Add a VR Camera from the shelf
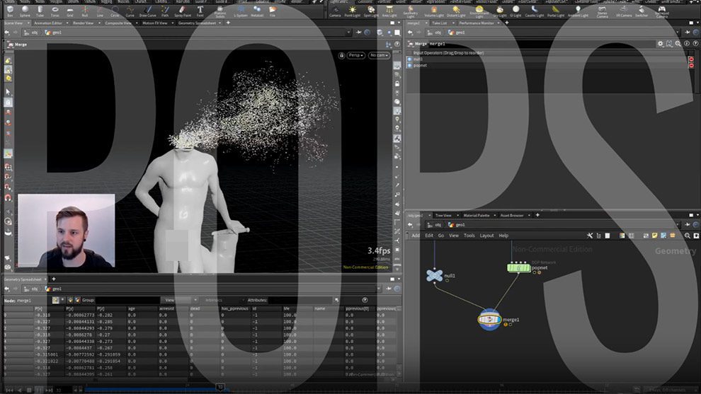Image resolution: width=701 pixels, height=394 pixels. (x=624, y=11)
